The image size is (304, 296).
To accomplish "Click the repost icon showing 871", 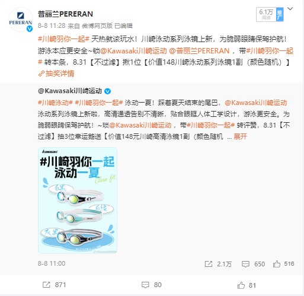I will point(46,285).
